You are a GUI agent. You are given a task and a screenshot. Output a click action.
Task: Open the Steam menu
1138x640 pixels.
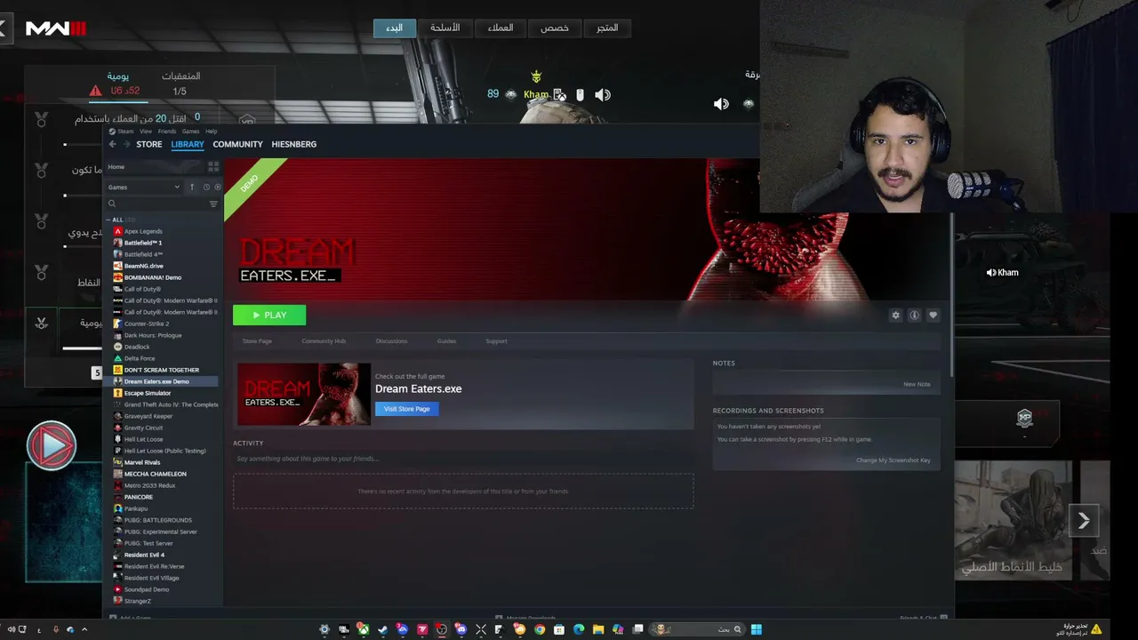click(x=125, y=132)
